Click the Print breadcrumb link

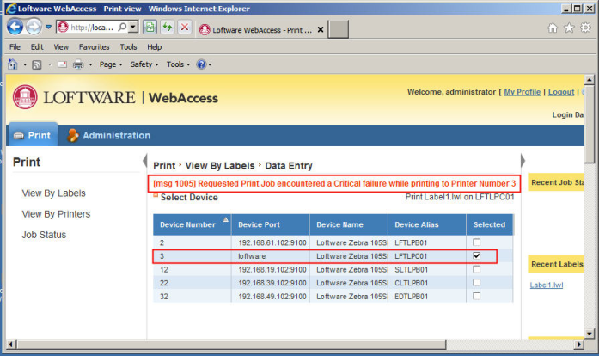[164, 166]
